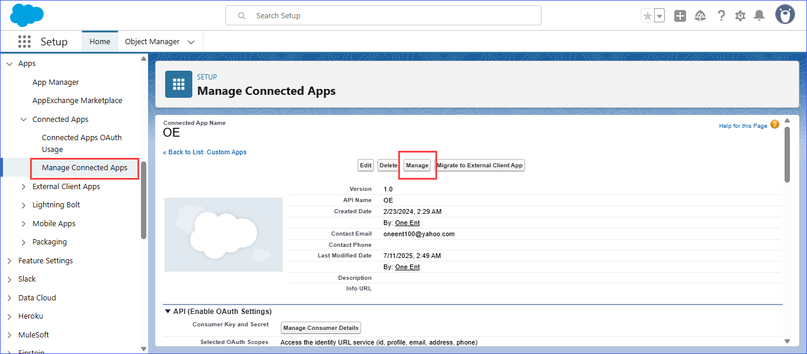View notifications bell icon
This screenshot has height=354, width=807.
coord(759,16)
